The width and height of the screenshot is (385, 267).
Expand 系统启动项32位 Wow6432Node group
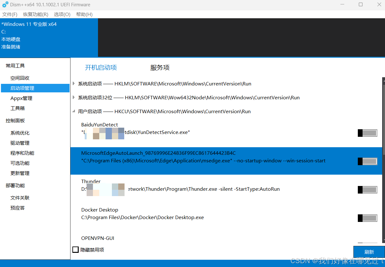click(74, 97)
